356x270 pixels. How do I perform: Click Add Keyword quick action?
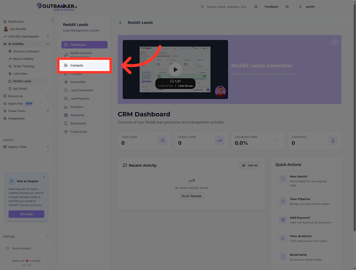coord(306,220)
